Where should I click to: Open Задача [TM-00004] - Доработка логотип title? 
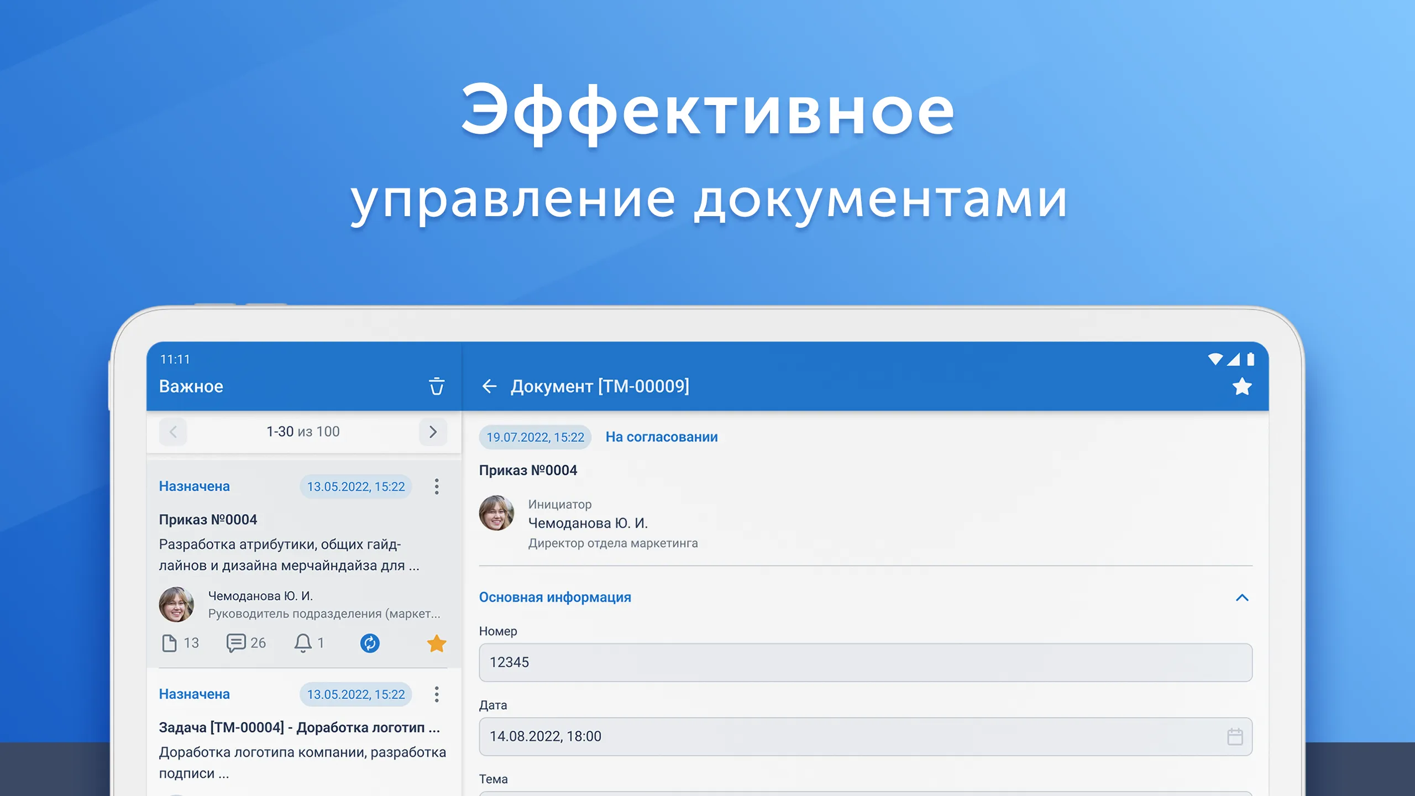click(x=300, y=727)
